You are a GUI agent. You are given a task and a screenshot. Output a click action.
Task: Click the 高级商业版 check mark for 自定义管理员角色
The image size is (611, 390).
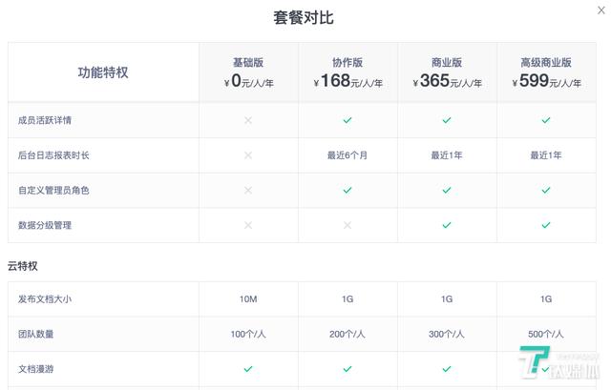546,190
